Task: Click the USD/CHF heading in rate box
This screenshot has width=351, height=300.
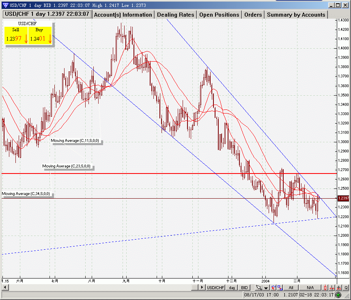Action: tap(27, 24)
